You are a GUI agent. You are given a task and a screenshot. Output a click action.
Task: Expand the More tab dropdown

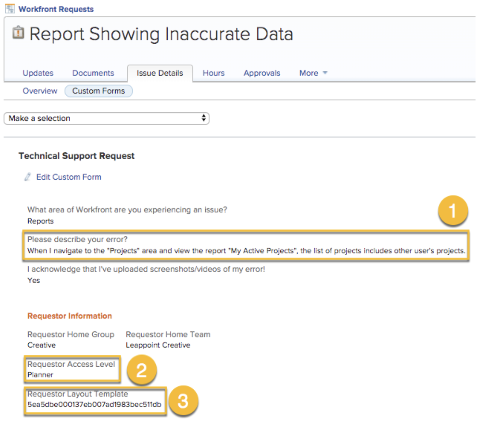click(313, 73)
